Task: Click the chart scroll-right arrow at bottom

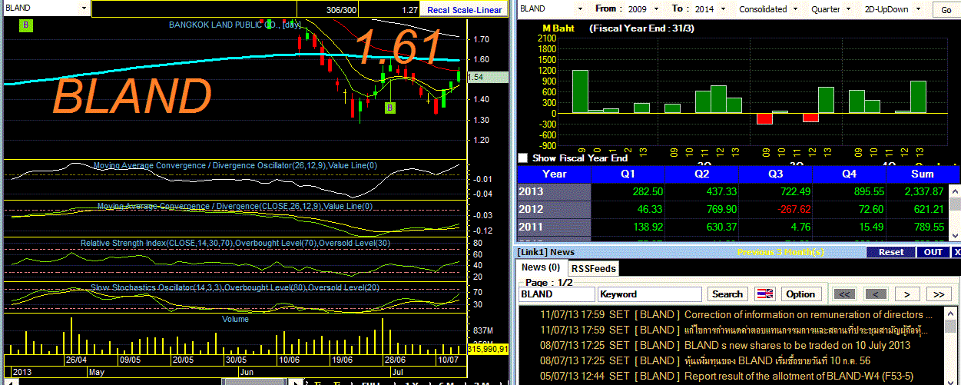Action: coord(295,381)
